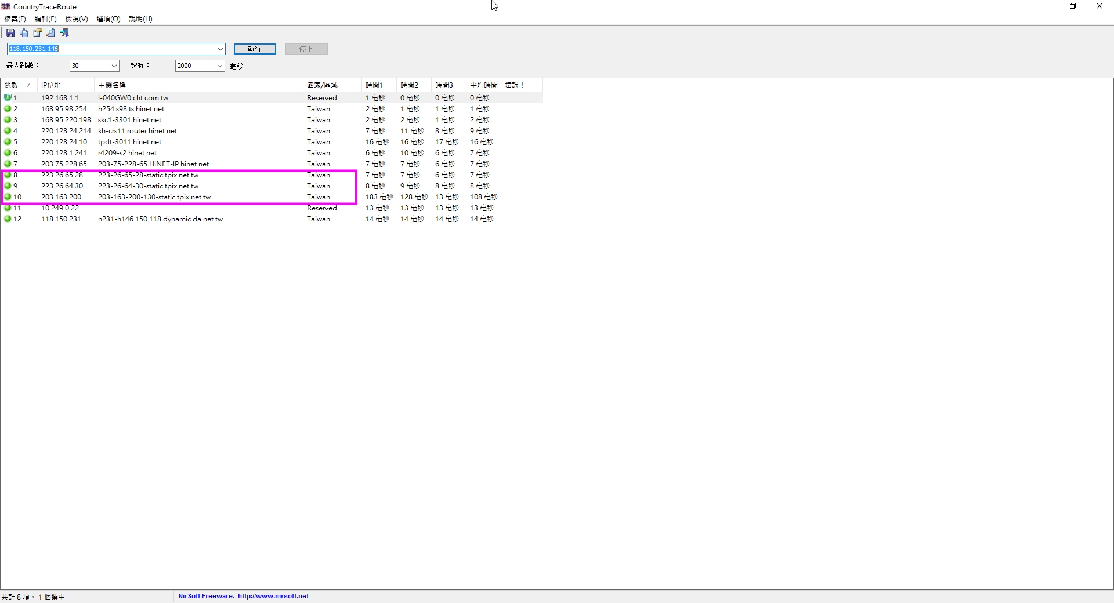Select the IP cell 223.26.64.30
This screenshot has width=1114, height=603.
click(62, 186)
